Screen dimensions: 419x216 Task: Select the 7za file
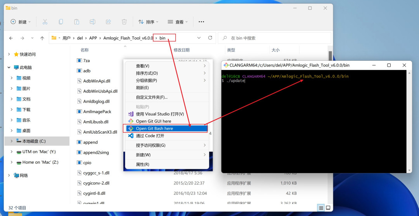point(83,60)
